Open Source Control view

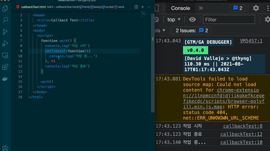(5, 32)
